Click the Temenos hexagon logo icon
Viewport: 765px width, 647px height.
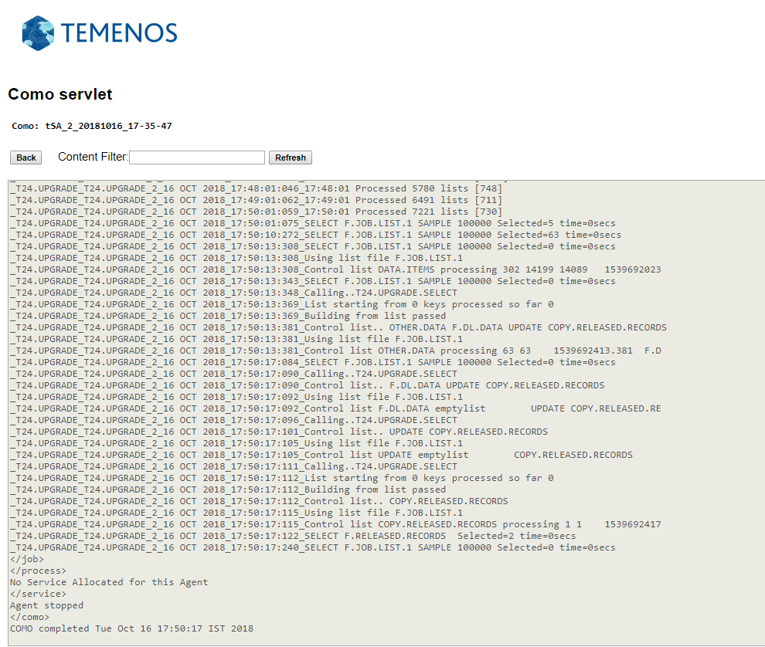pyautogui.click(x=39, y=33)
